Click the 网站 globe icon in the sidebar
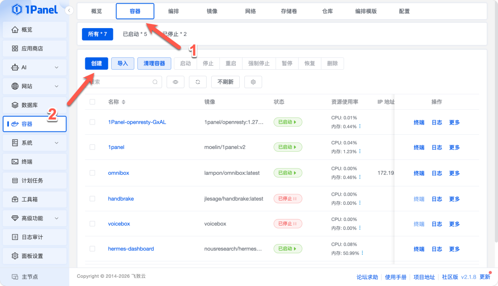Screen dimensions: 498x286 pyautogui.click(x=15, y=86)
